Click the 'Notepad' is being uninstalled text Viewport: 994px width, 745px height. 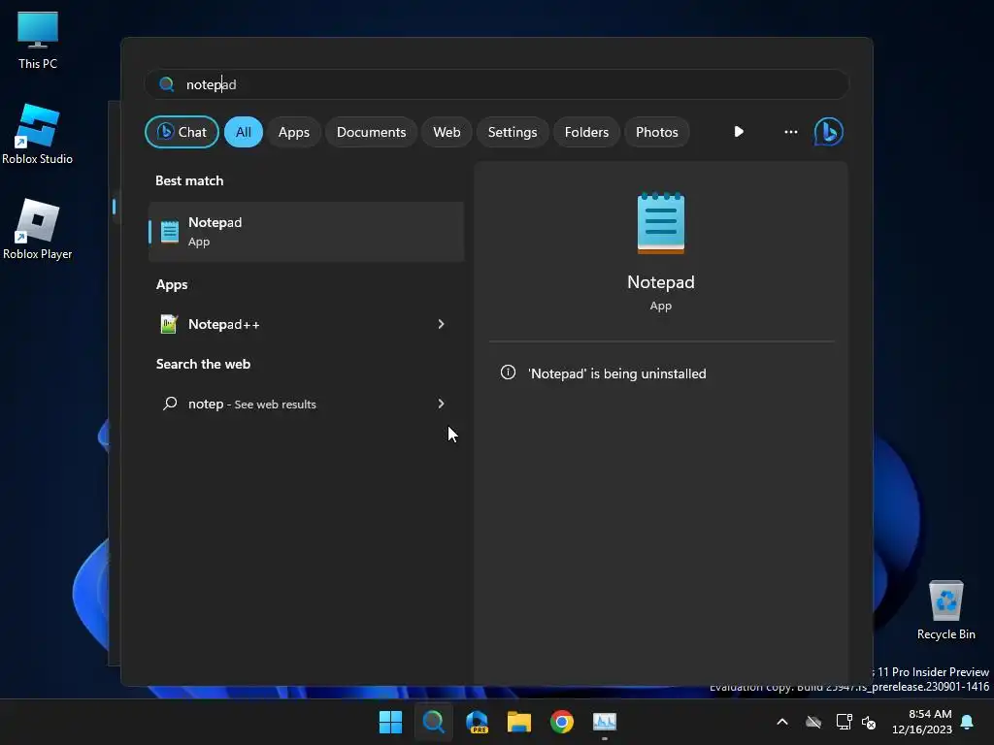pos(616,373)
